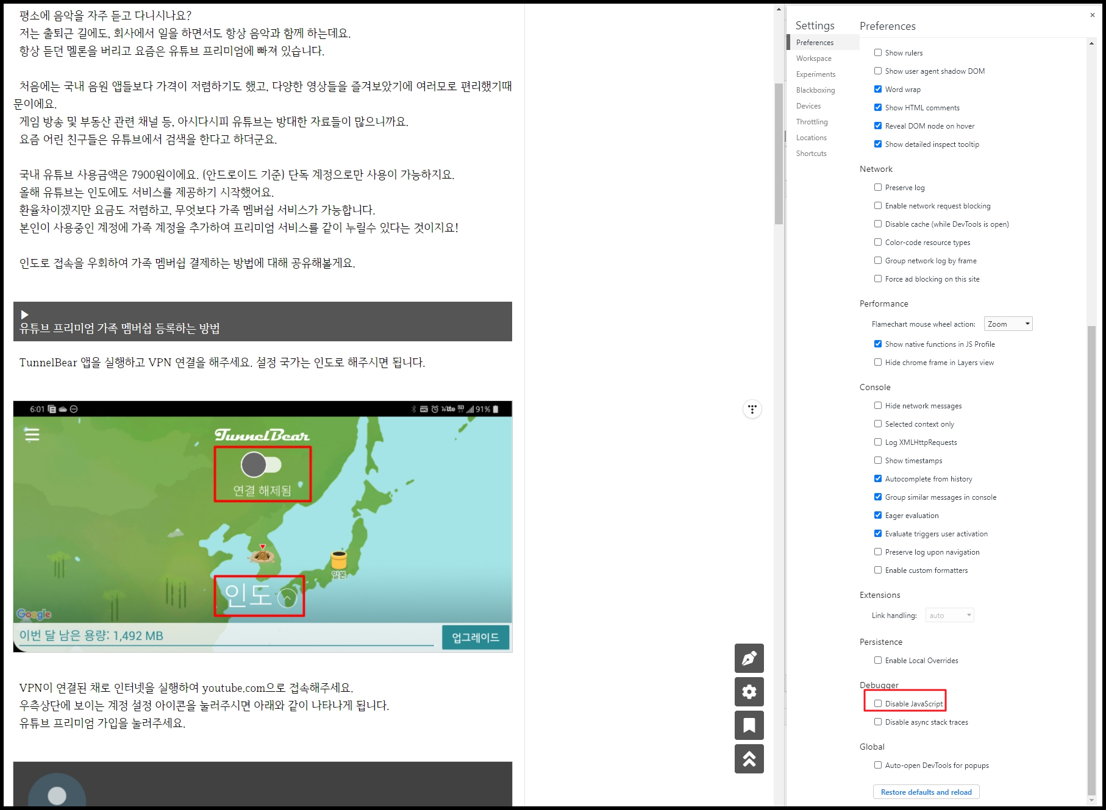Enable custom formatters checkbox

tap(878, 570)
